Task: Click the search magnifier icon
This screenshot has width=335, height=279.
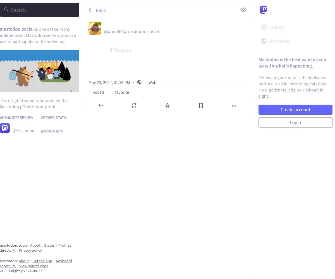Action: point(6,10)
